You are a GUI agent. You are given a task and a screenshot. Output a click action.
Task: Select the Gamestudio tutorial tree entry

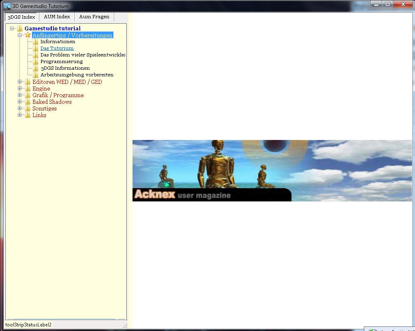point(52,28)
